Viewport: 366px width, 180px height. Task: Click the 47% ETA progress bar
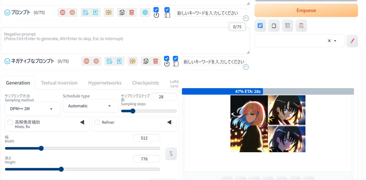[268, 91]
